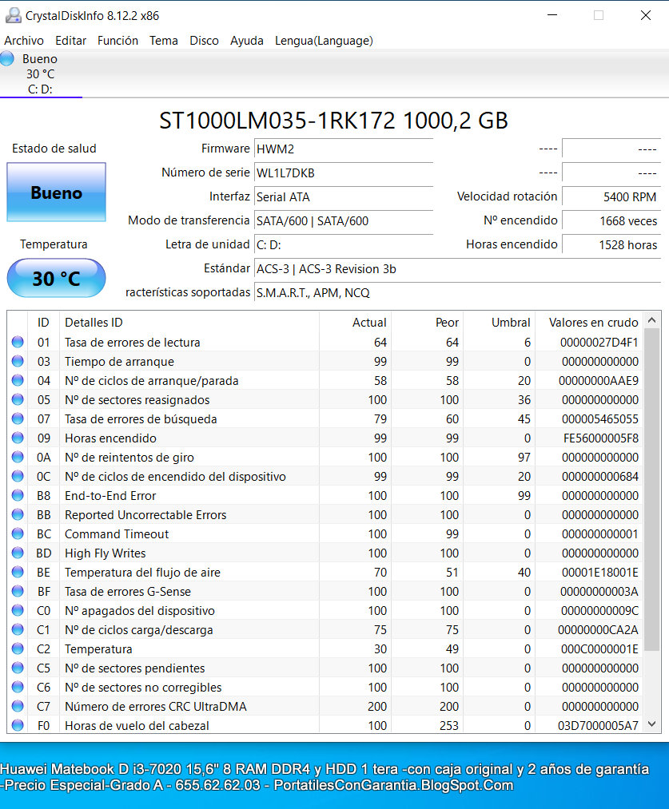Click status orb for row BC Command Timeout
Screen dimensions: 669x809
click(x=18, y=533)
